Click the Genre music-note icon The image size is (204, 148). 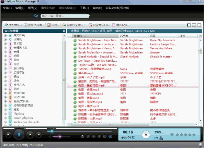click(x=10, y=60)
